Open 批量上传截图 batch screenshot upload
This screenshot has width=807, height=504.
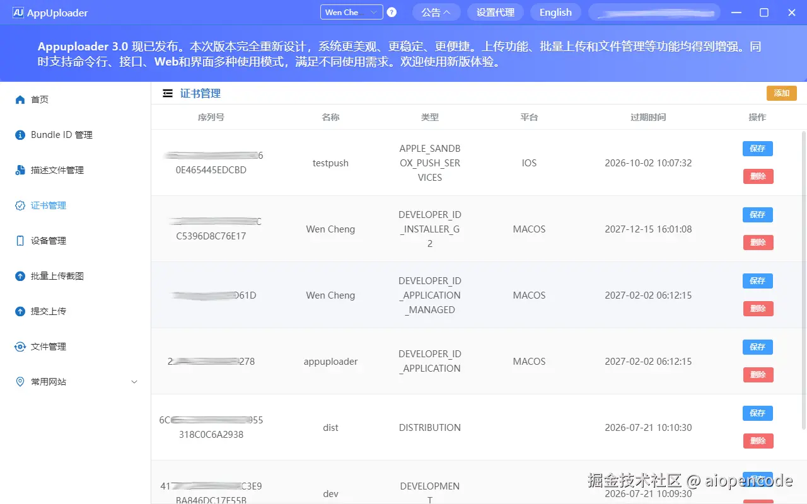(x=58, y=275)
